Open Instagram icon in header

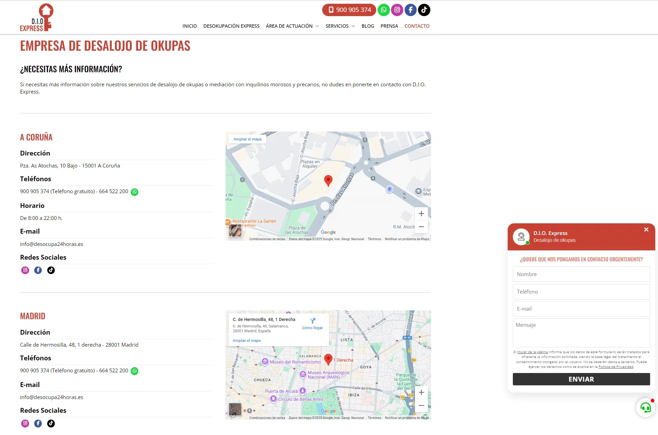tap(397, 10)
